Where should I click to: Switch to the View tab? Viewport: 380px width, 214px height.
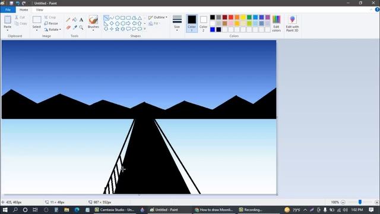point(40,10)
